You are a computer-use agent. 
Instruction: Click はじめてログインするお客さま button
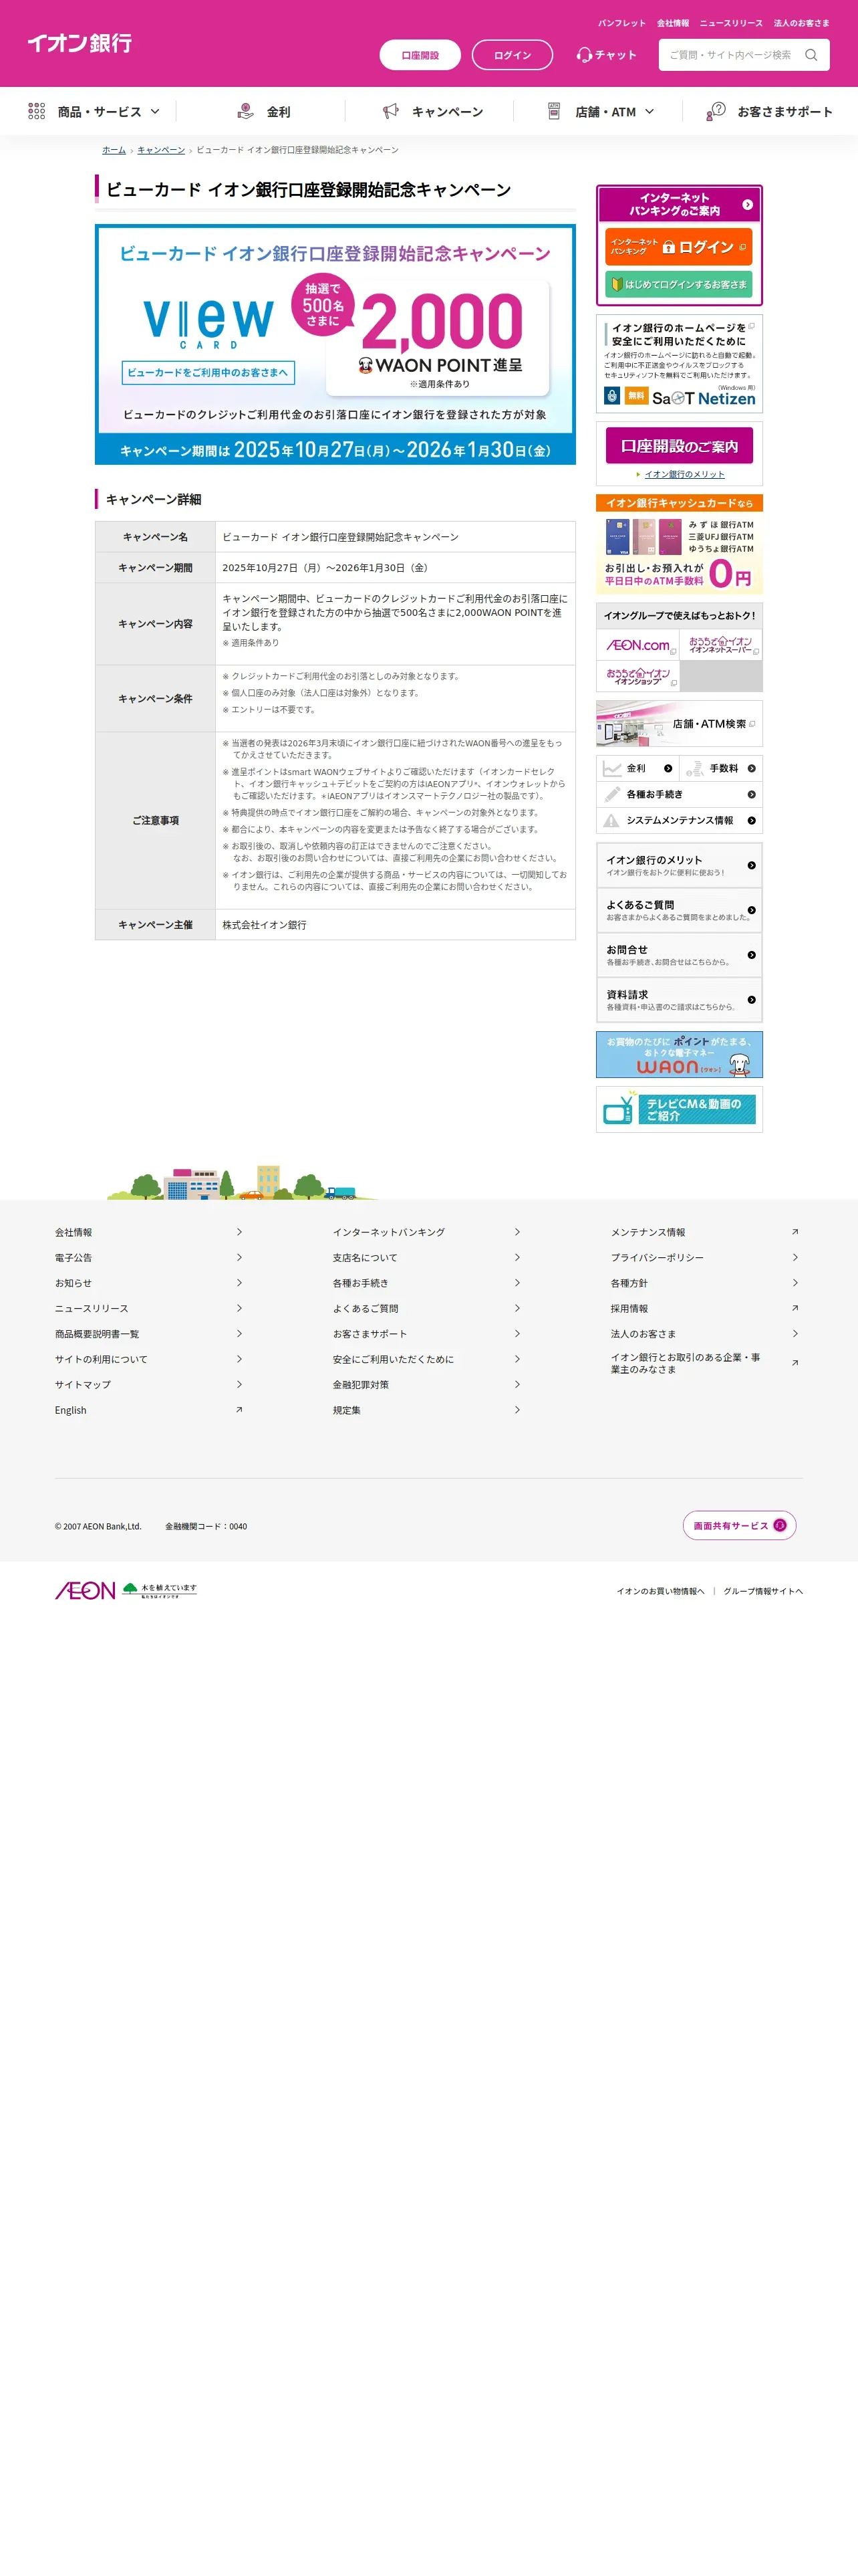pyautogui.click(x=679, y=284)
